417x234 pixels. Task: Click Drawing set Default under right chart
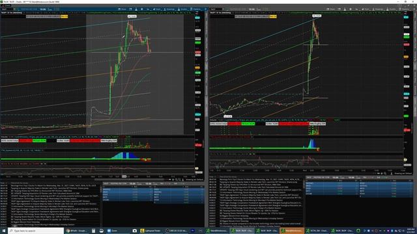[403, 174]
